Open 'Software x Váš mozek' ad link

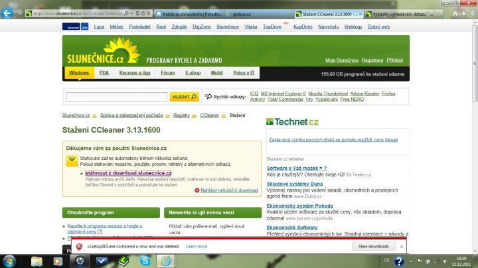297,168
